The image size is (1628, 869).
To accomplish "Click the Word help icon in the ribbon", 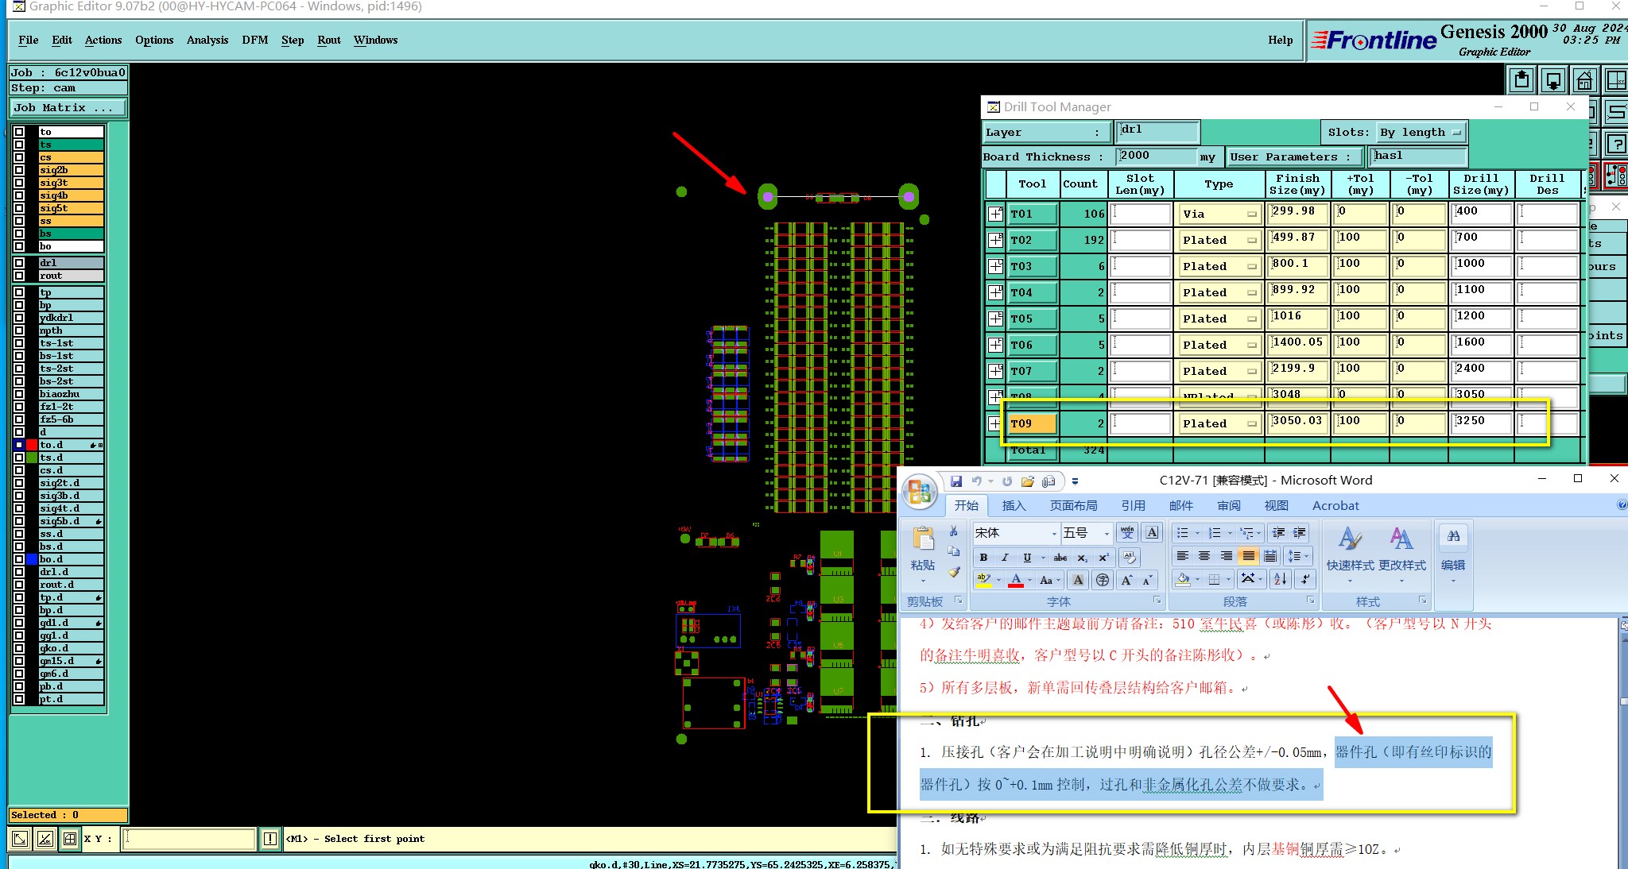I will tap(1622, 505).
